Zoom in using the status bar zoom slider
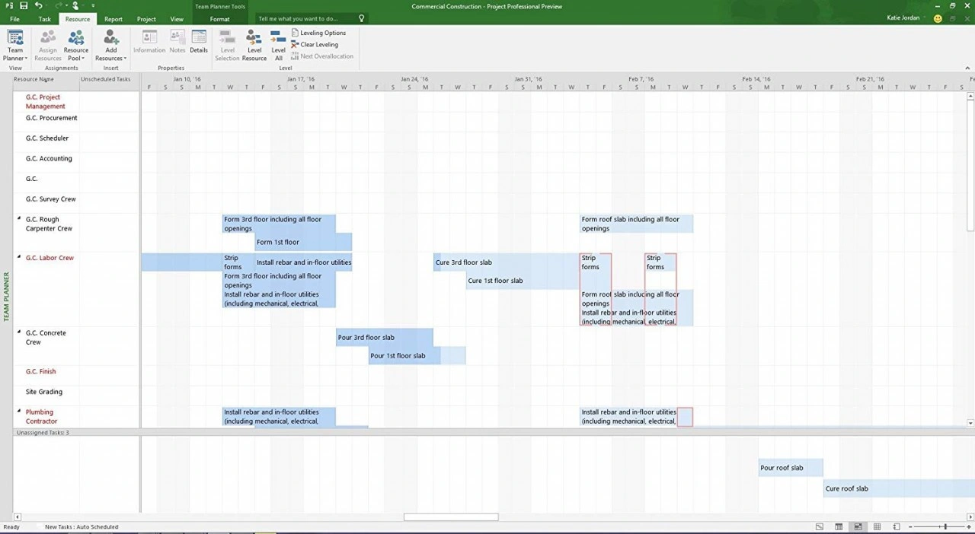The width and height of the screenshot is (975, 534). click(969, 526)
